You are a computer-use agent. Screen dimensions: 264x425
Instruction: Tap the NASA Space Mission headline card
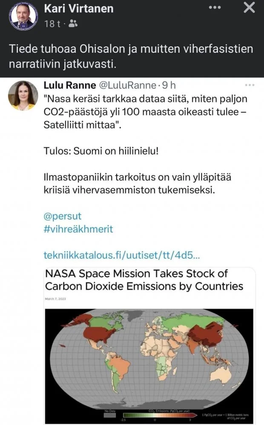144,280
